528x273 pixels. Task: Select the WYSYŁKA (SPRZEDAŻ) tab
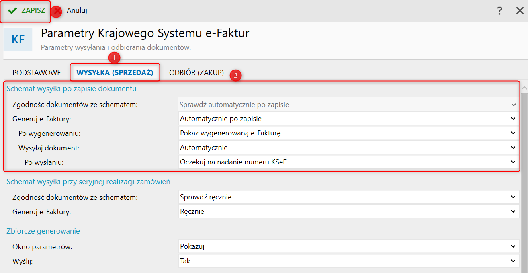(x=115, y=73)
